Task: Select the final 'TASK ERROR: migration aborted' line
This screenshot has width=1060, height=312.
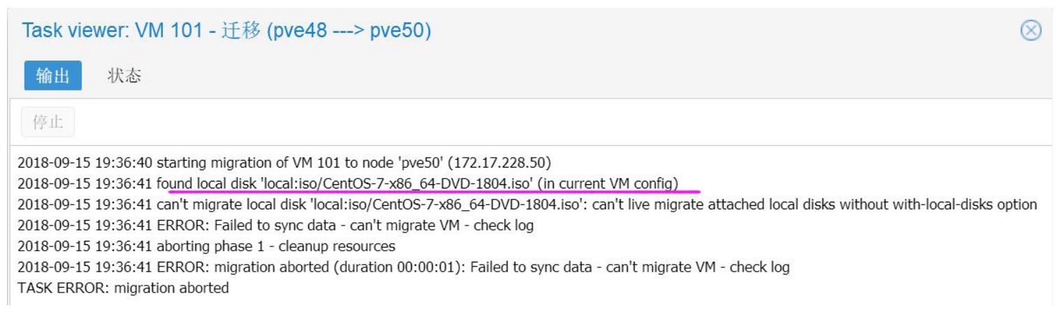Action: [x=123, y=287]
